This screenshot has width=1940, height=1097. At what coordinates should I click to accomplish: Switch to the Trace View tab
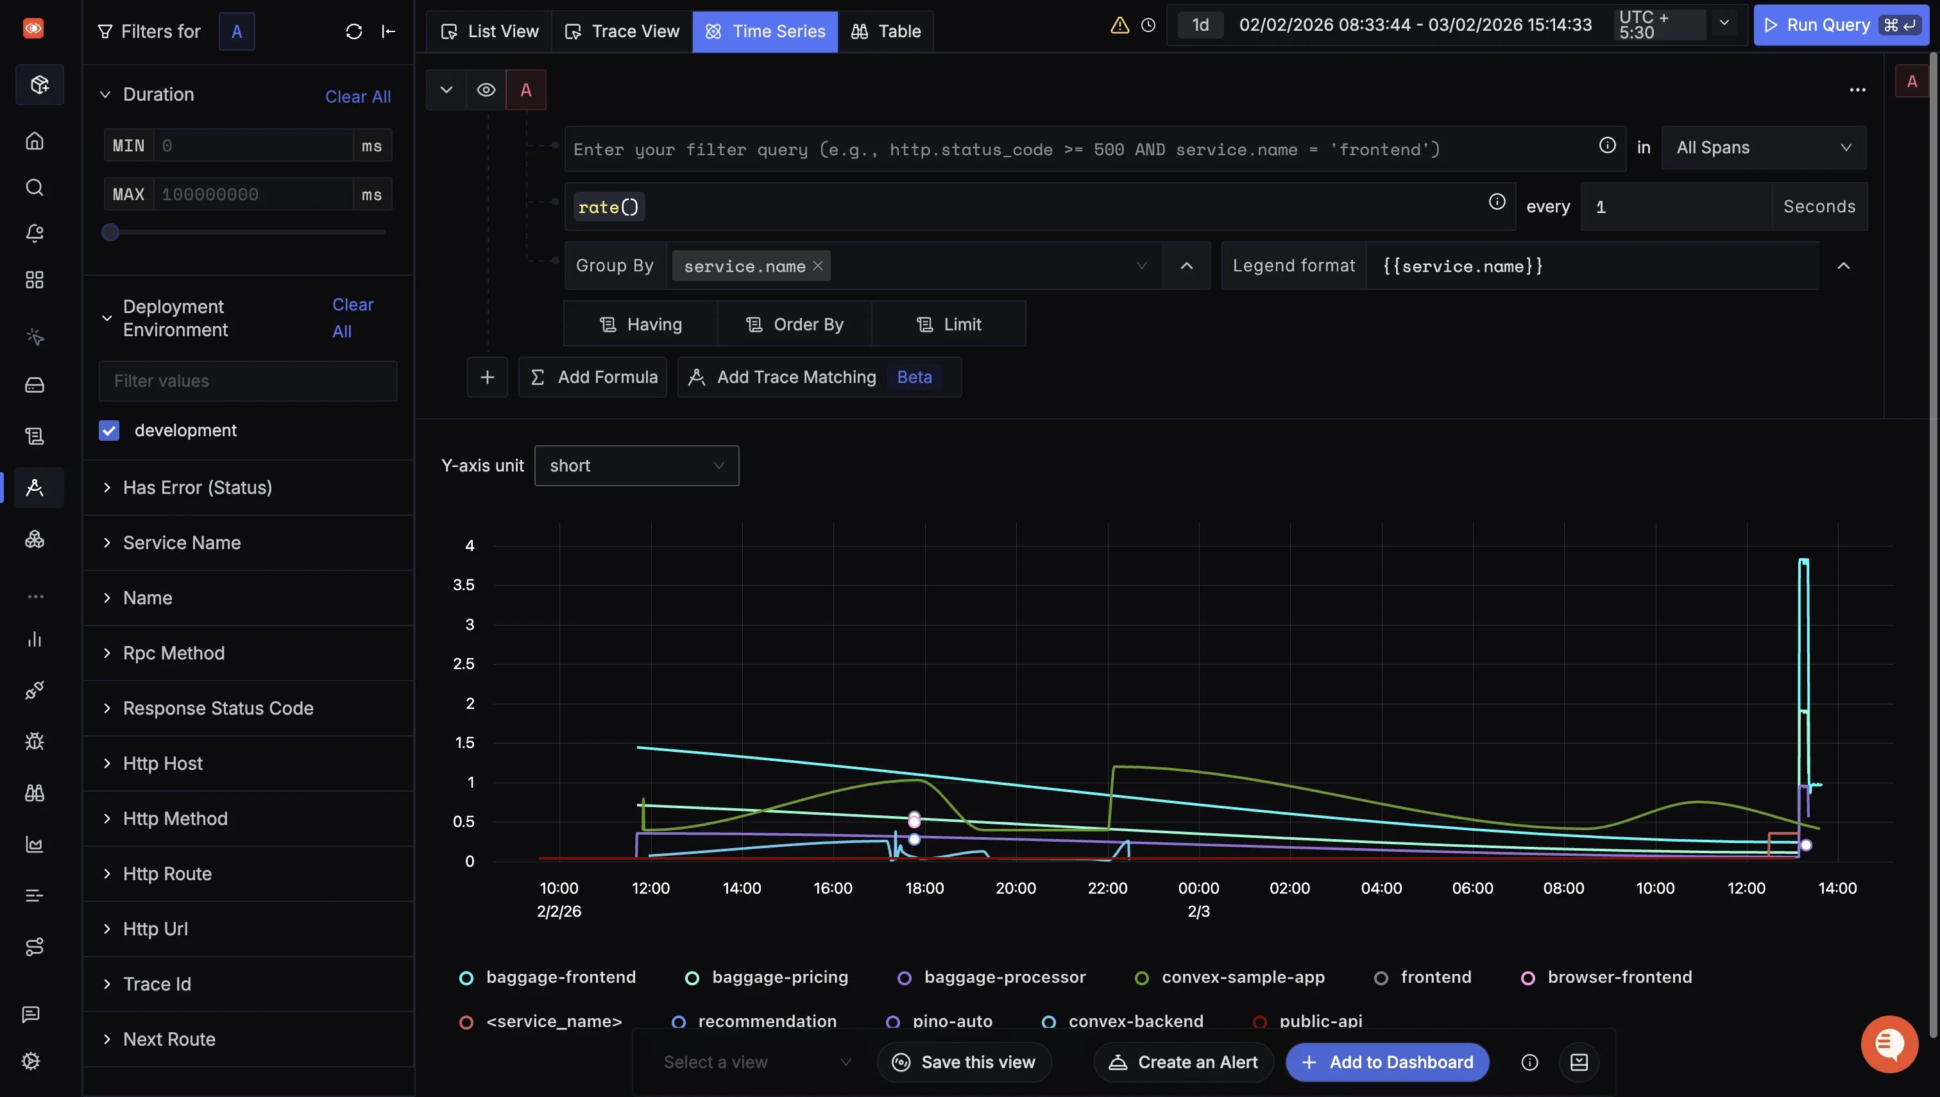(x=622, y=31)
